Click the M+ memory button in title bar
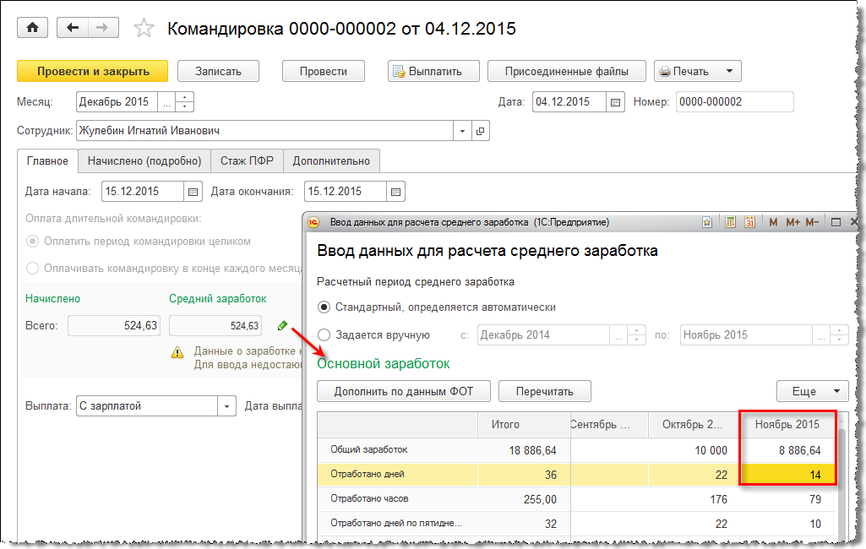This screenshot has width=866, height=549. click(792, 223)
